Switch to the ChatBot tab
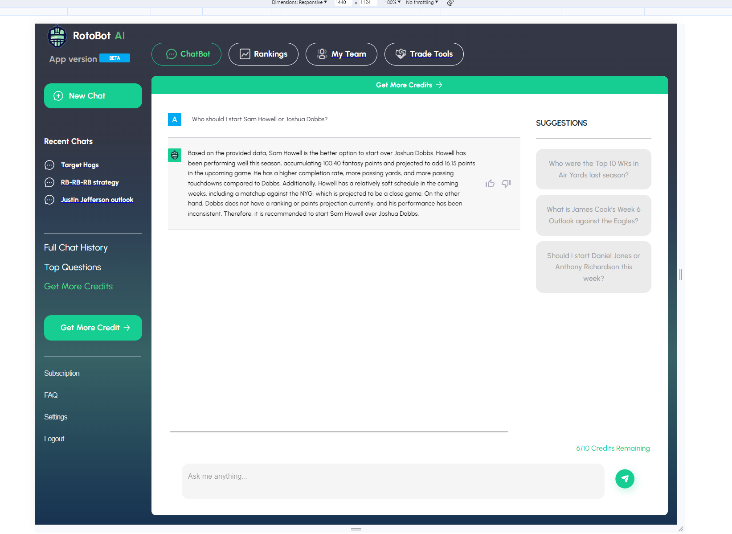 [x=186, y=54]
